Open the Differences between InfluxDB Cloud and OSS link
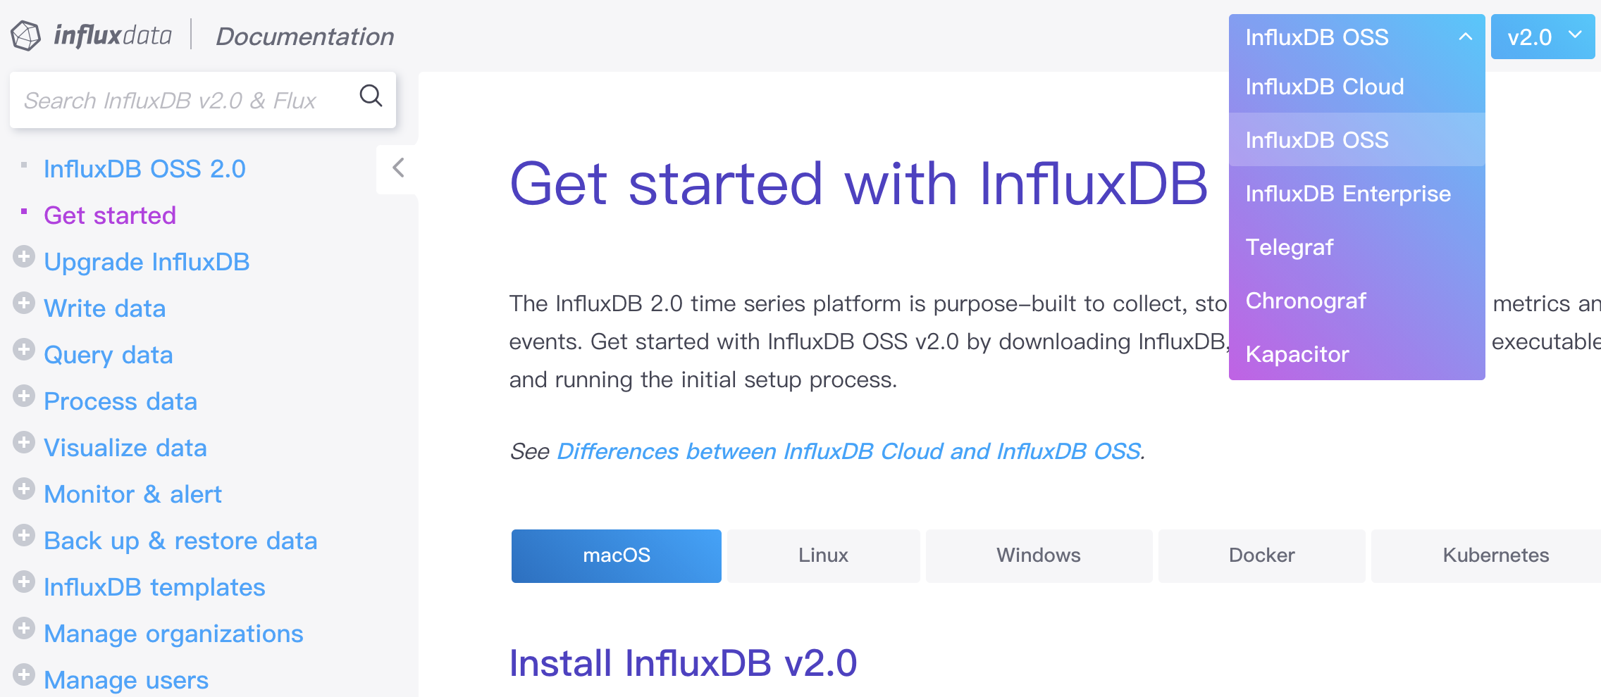The width and height of the screenshot is (1601, 697). coord(849,451)
